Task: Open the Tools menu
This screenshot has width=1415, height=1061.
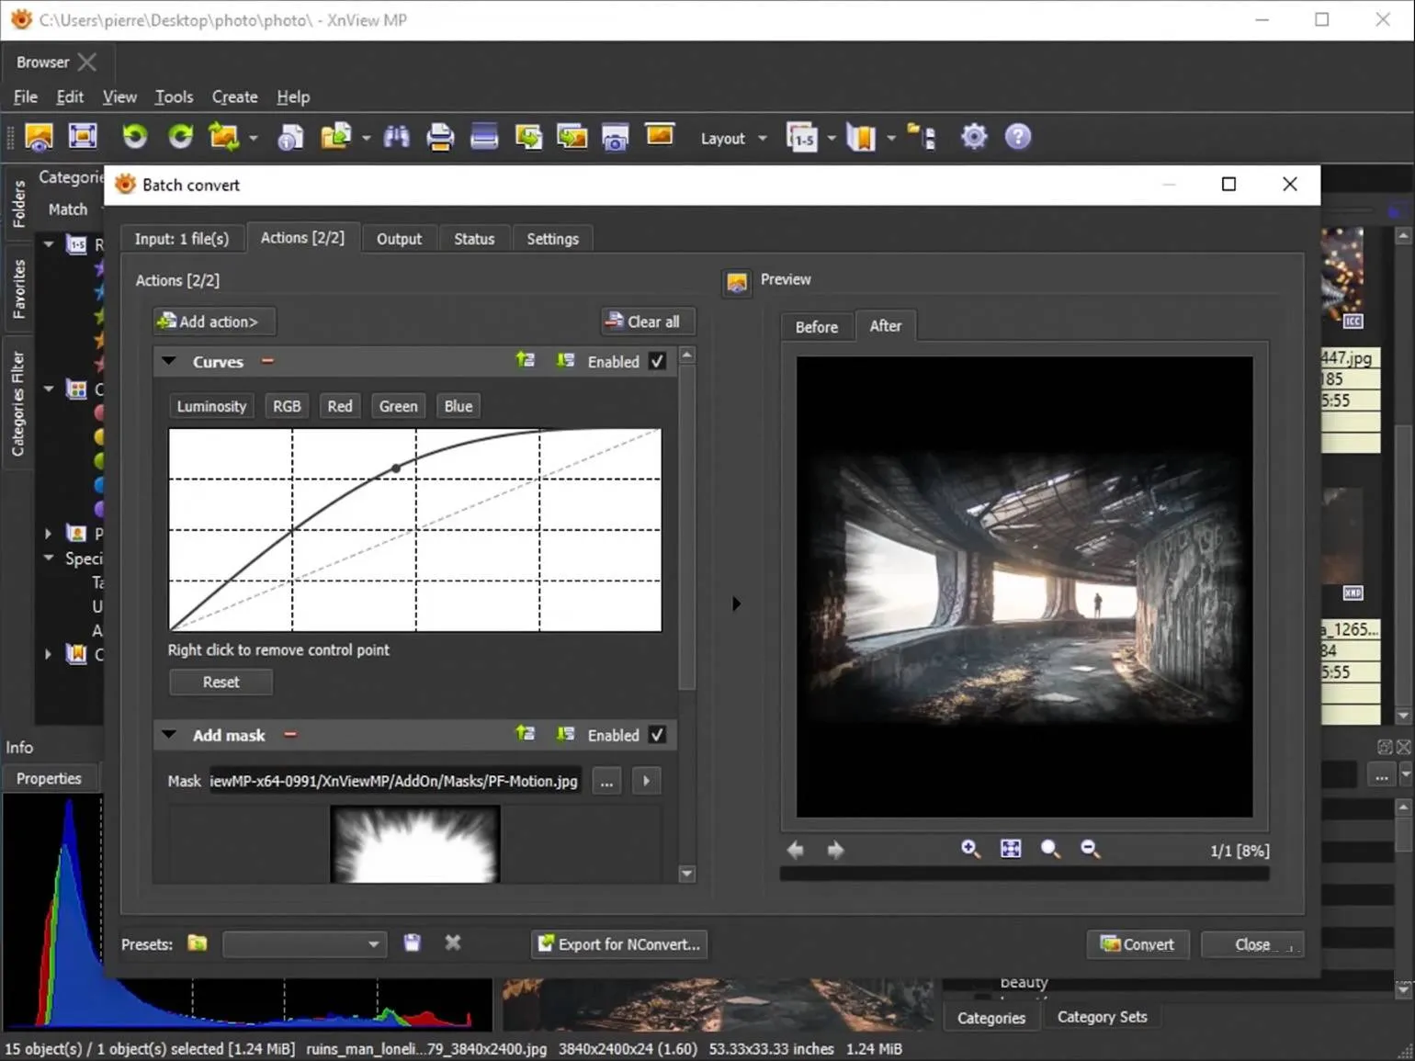Action: (x=174, y=96)
